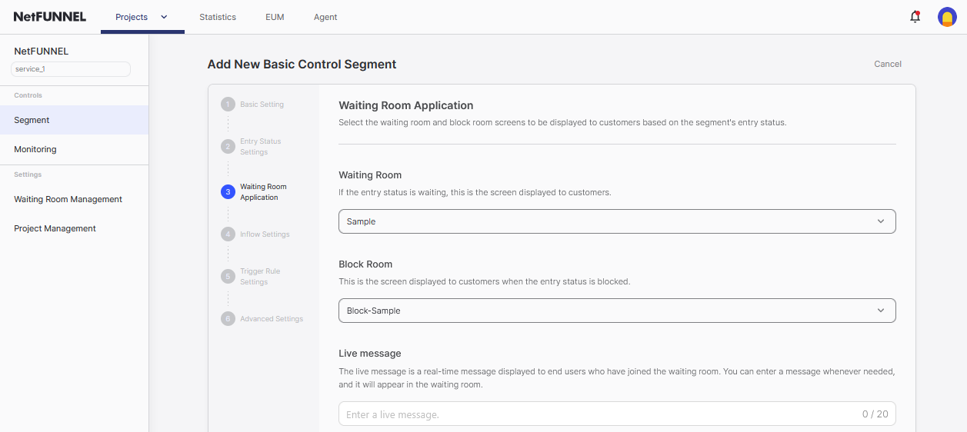Image resolution: width=967 pixels, height=432 pixels.
Task: Go to Project Management in sidebar
Action: pyautogui.click(x=55, y=228)
